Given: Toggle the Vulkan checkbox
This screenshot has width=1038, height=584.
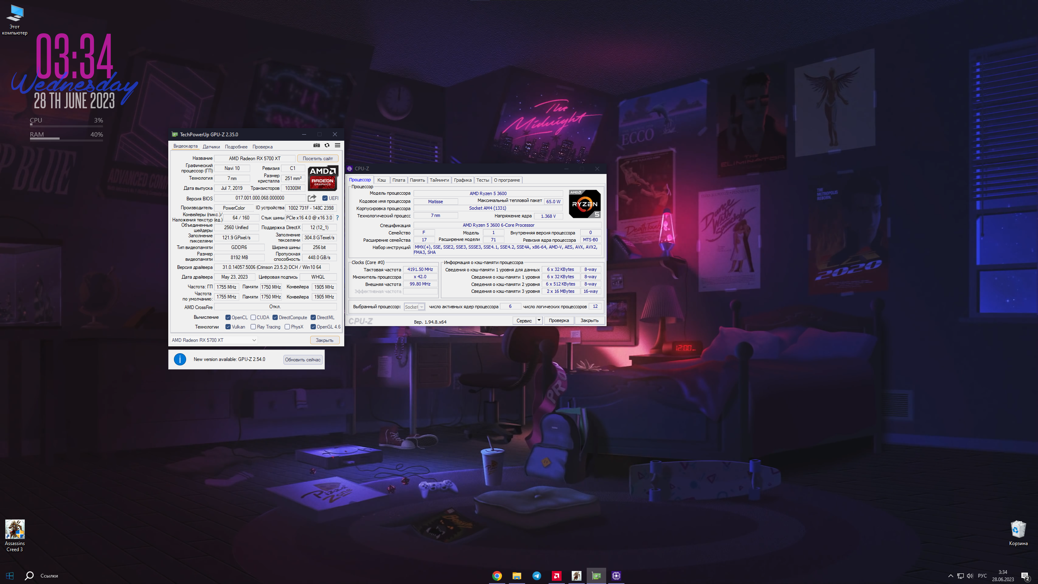Looking at the screenshot, I should tap(228, 327).
